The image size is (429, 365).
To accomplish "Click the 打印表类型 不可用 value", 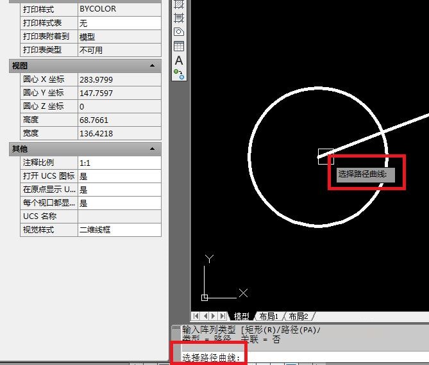I will [x=119, y=50].
